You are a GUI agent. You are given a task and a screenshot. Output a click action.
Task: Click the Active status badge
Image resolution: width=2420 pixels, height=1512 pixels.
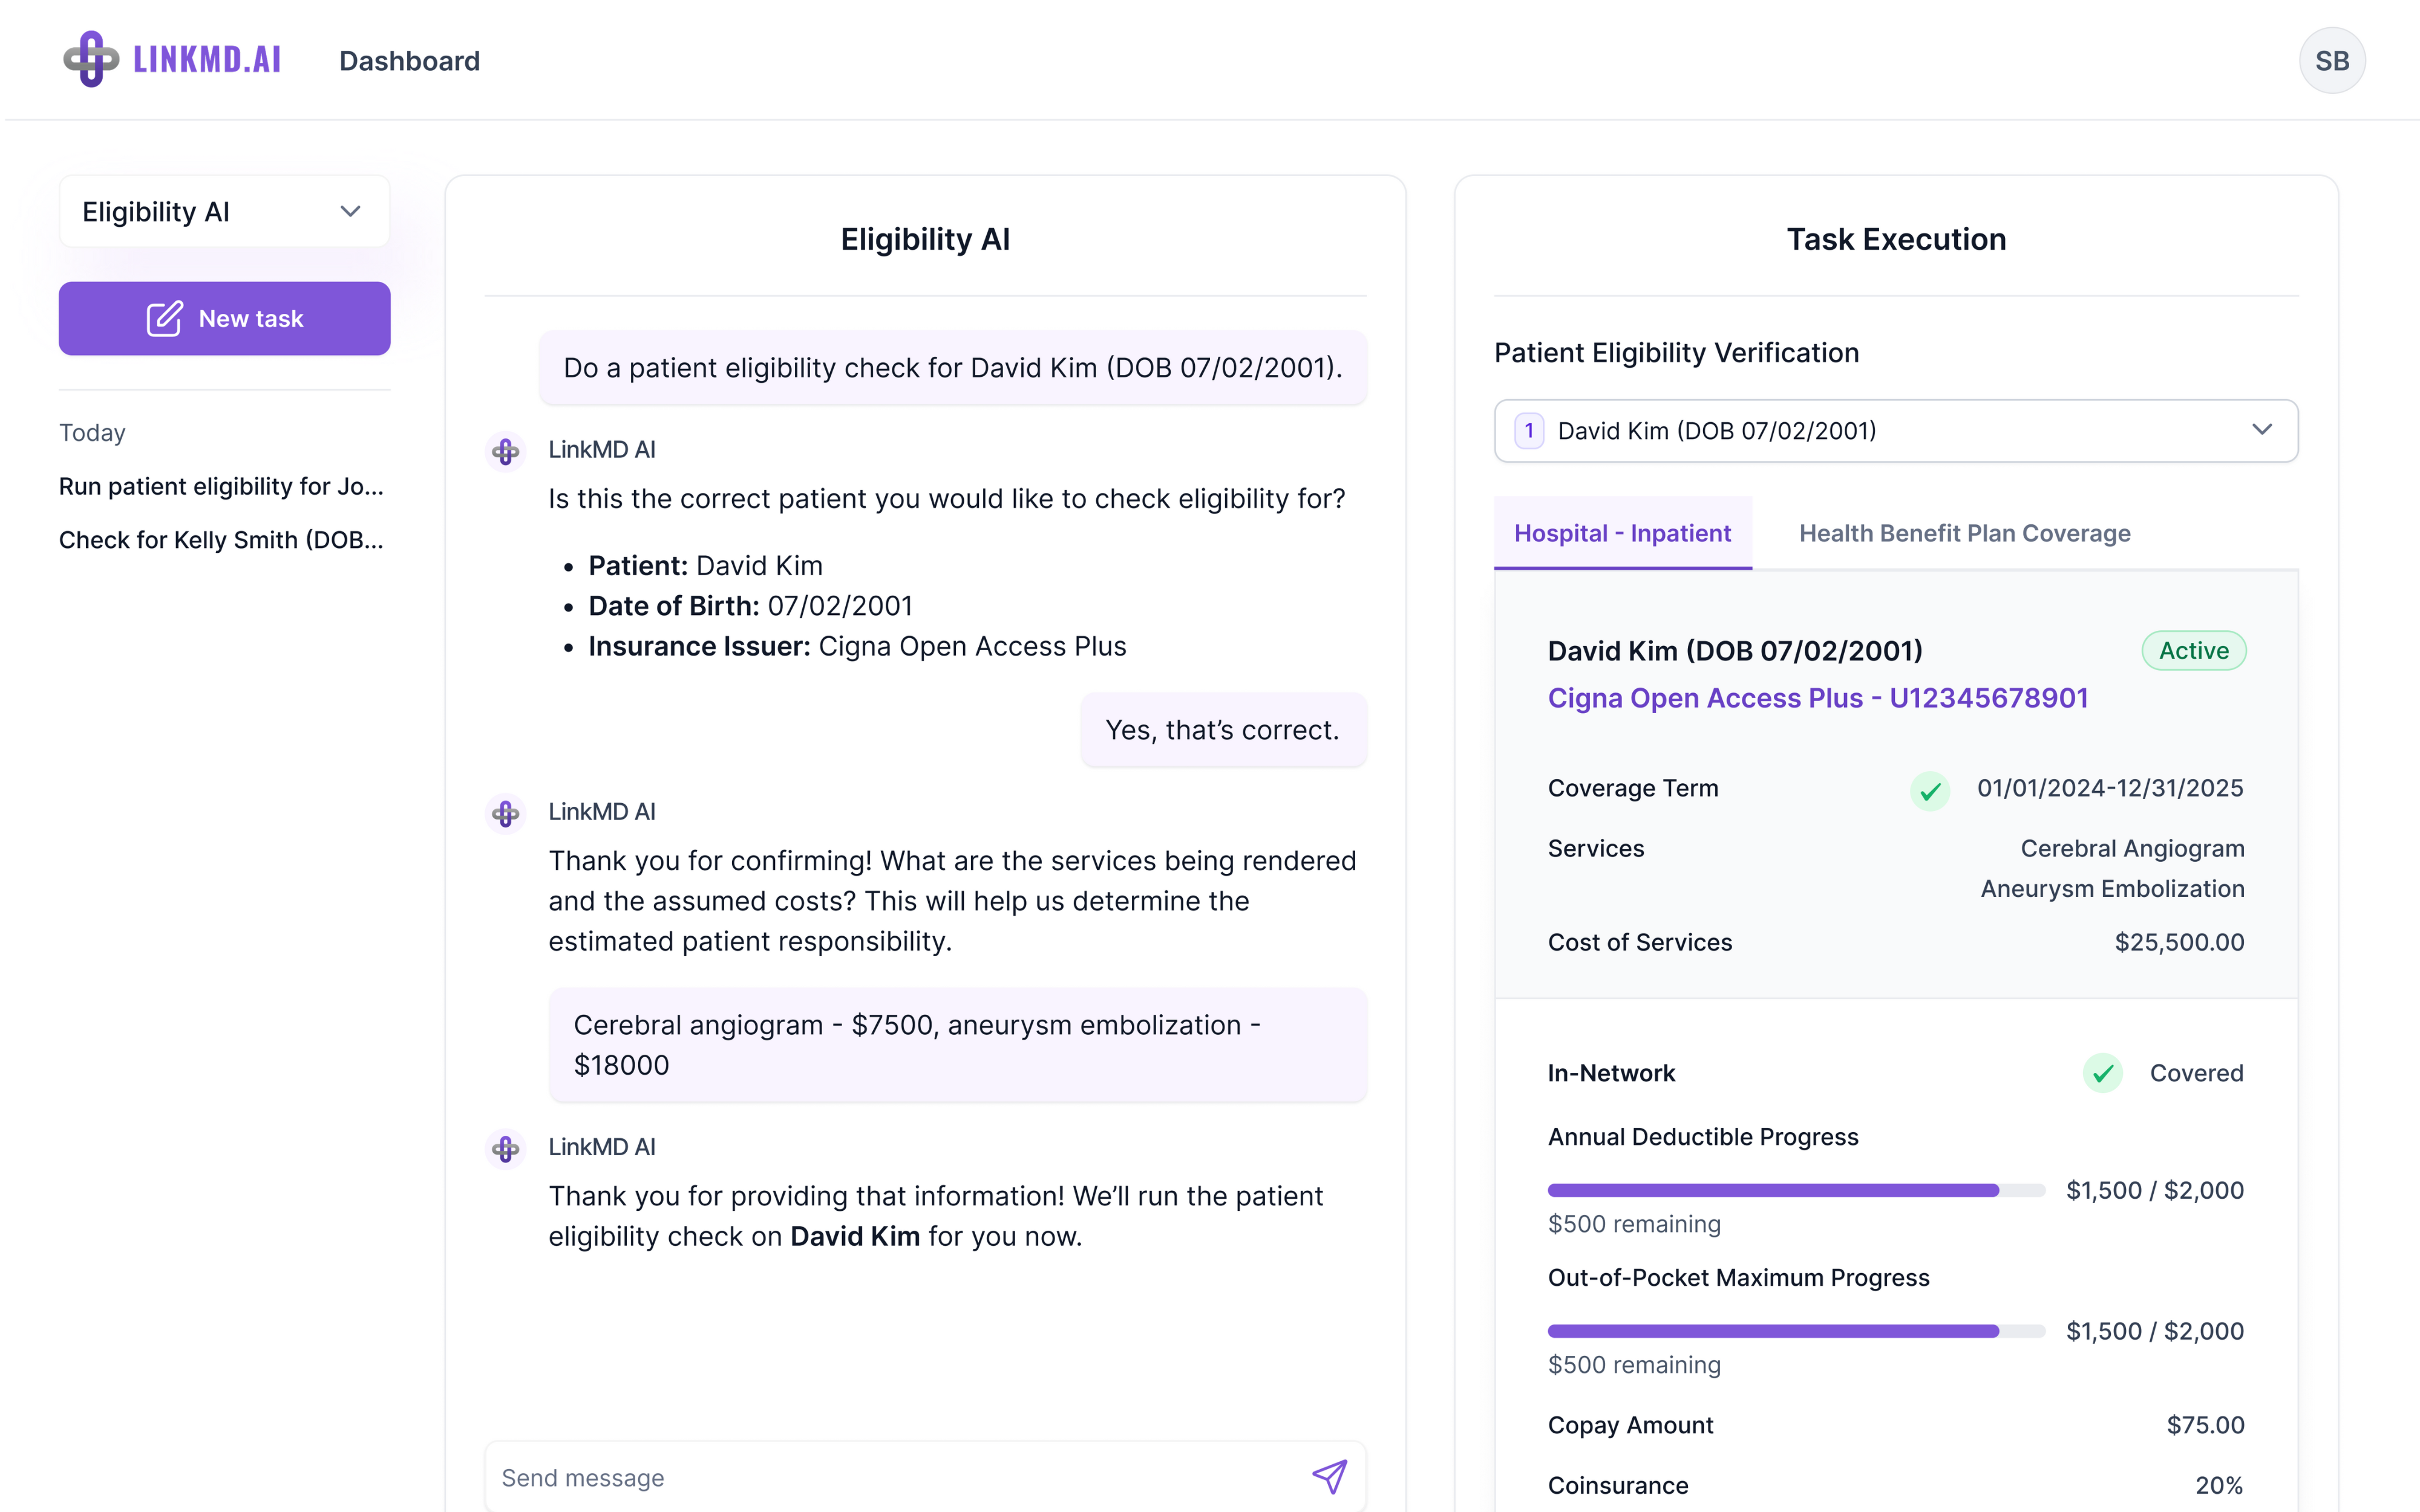click(2193, 651)
